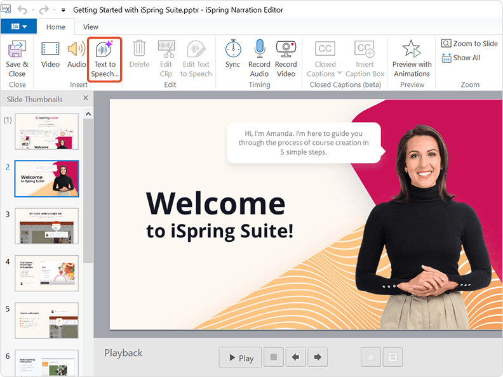Viewport: 503px width, 377px height.
Task: Click the slide preview Welcome heading
Action: coord(215,203)
